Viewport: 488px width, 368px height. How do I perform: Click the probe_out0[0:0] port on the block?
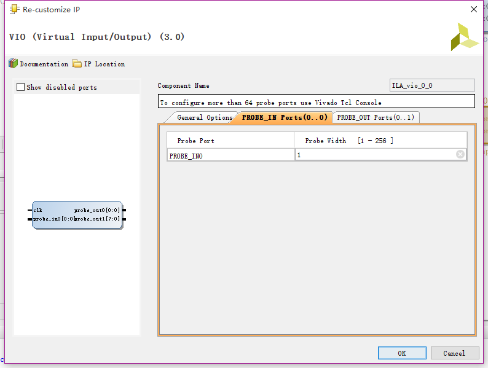(x=96, y=210)
